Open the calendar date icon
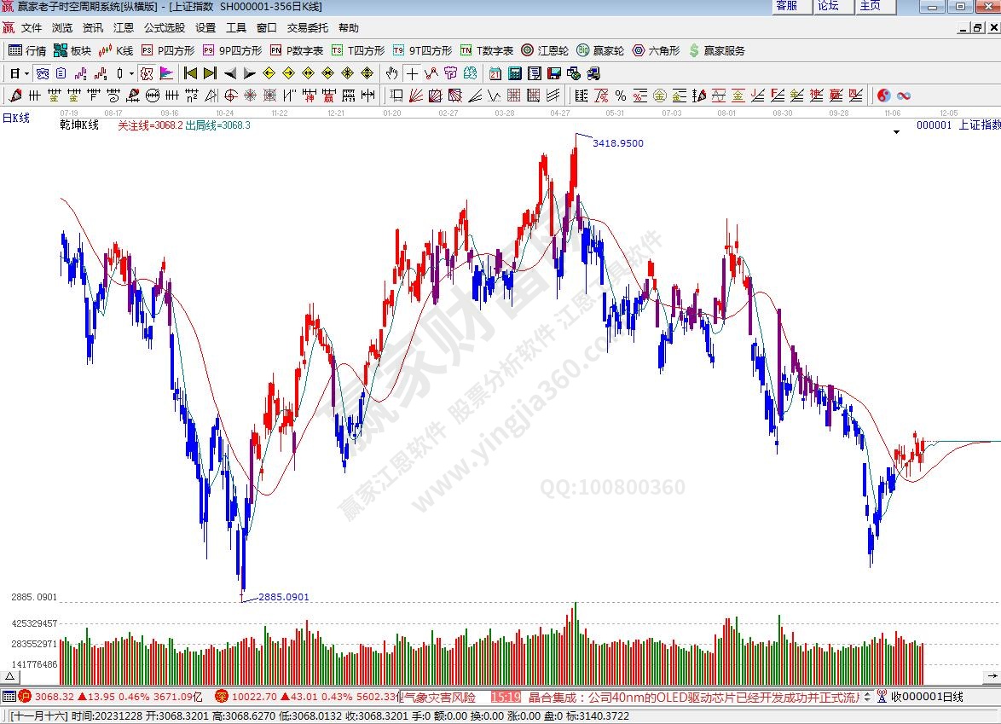This screenshot has height=724, width=1001. 495,72
